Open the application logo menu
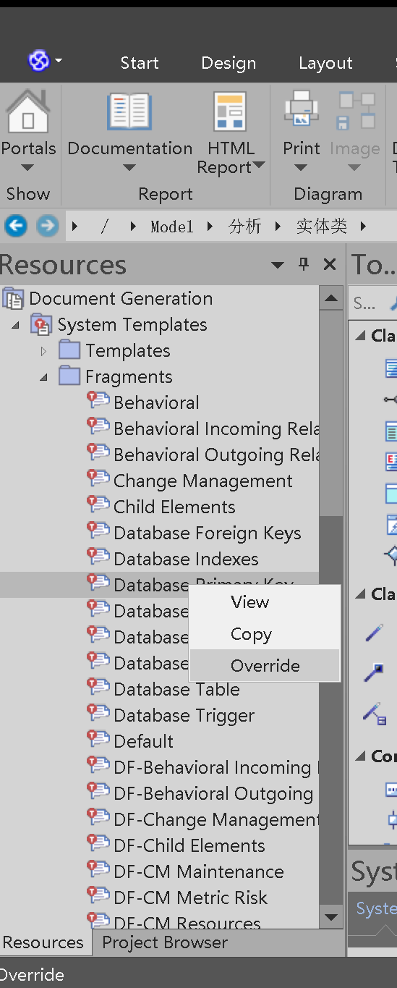The width and height of the screenshot is (397, 988). click(45, 62)
